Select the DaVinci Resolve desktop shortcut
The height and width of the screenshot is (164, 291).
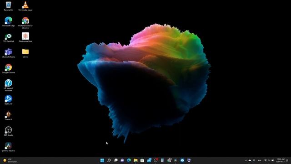(8, 147)
